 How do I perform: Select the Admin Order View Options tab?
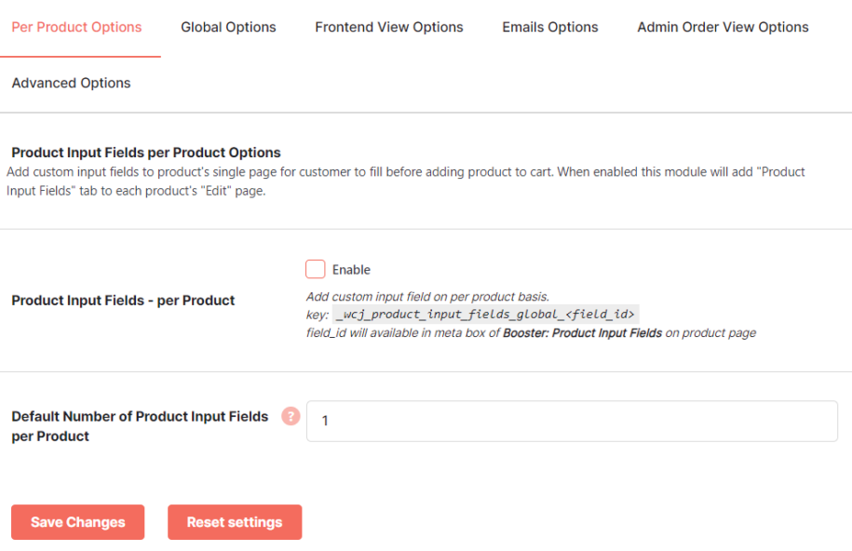[723, 27]
